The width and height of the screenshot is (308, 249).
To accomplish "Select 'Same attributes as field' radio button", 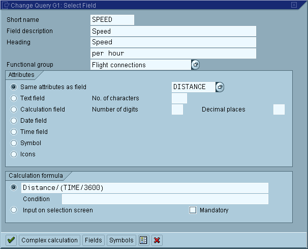I will click(14, 87).
